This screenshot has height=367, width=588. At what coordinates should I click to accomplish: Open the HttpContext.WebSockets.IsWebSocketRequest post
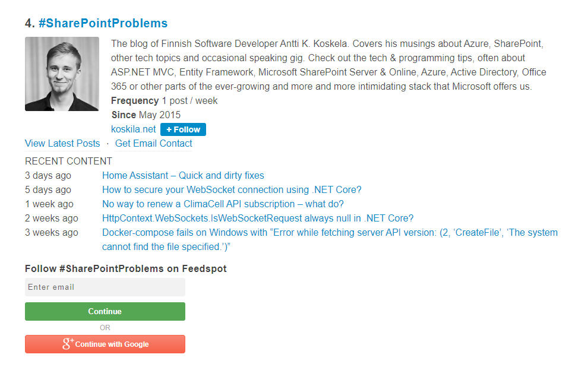258,218
